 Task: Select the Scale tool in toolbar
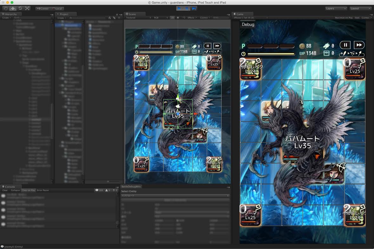tap(27, 9)
